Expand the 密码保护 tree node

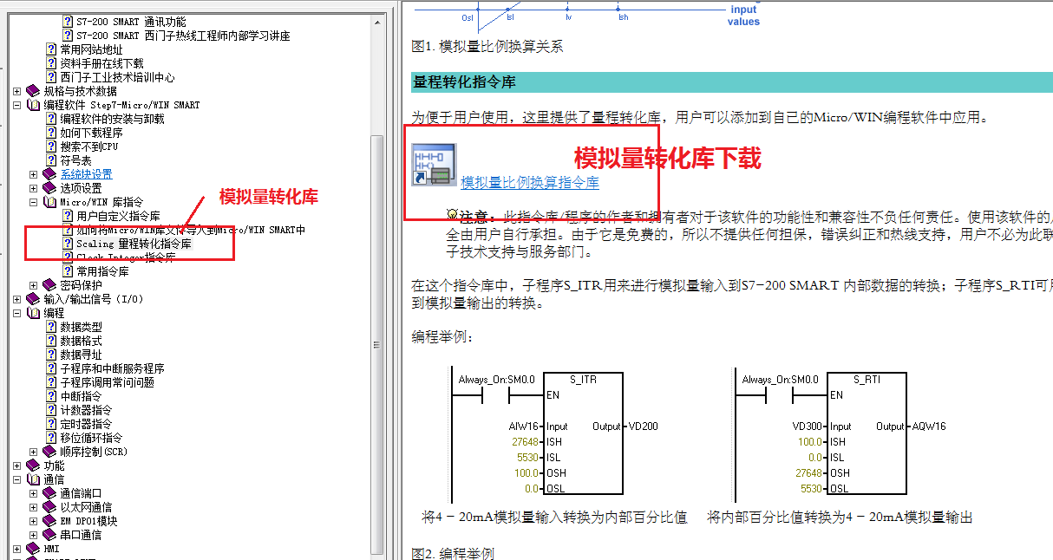pos(33,285)
